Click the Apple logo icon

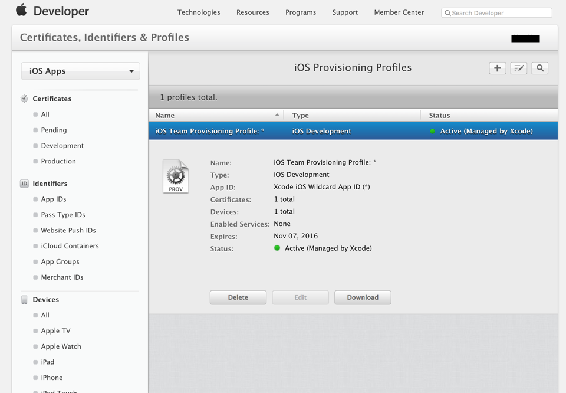[x=21, y=10]
